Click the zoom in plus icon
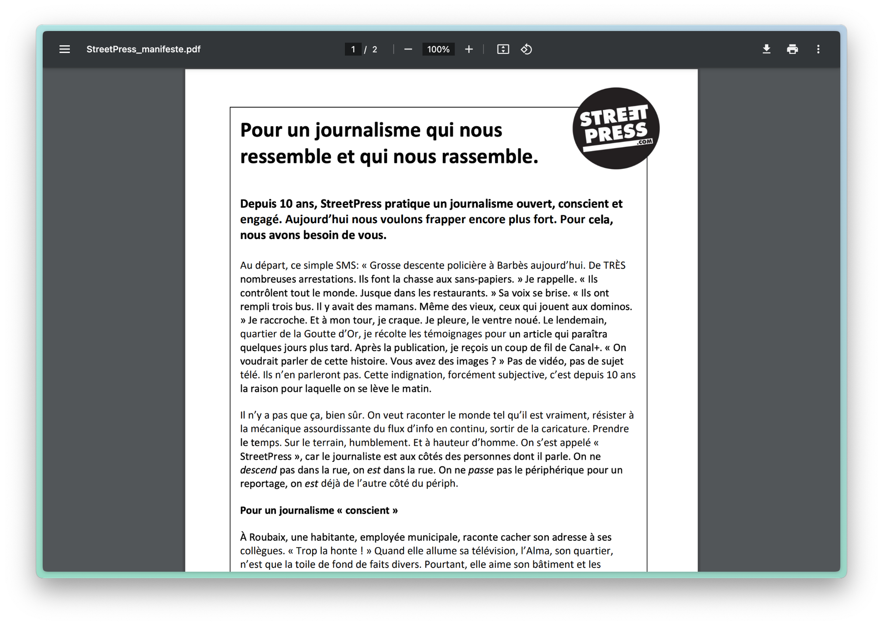Screen dimensions: 883x626 point(469,49)
